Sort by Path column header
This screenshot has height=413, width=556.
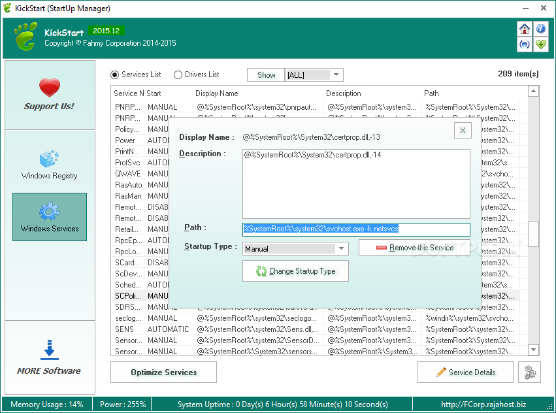tap(431, 93)
